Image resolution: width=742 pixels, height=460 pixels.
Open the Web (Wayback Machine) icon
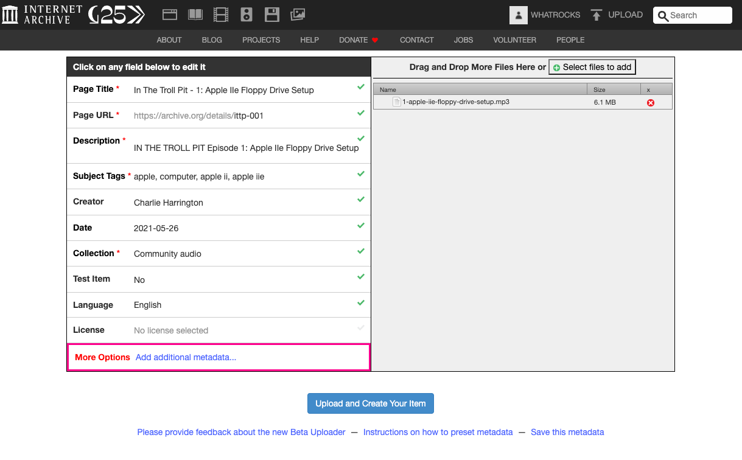tap(170, 15)
